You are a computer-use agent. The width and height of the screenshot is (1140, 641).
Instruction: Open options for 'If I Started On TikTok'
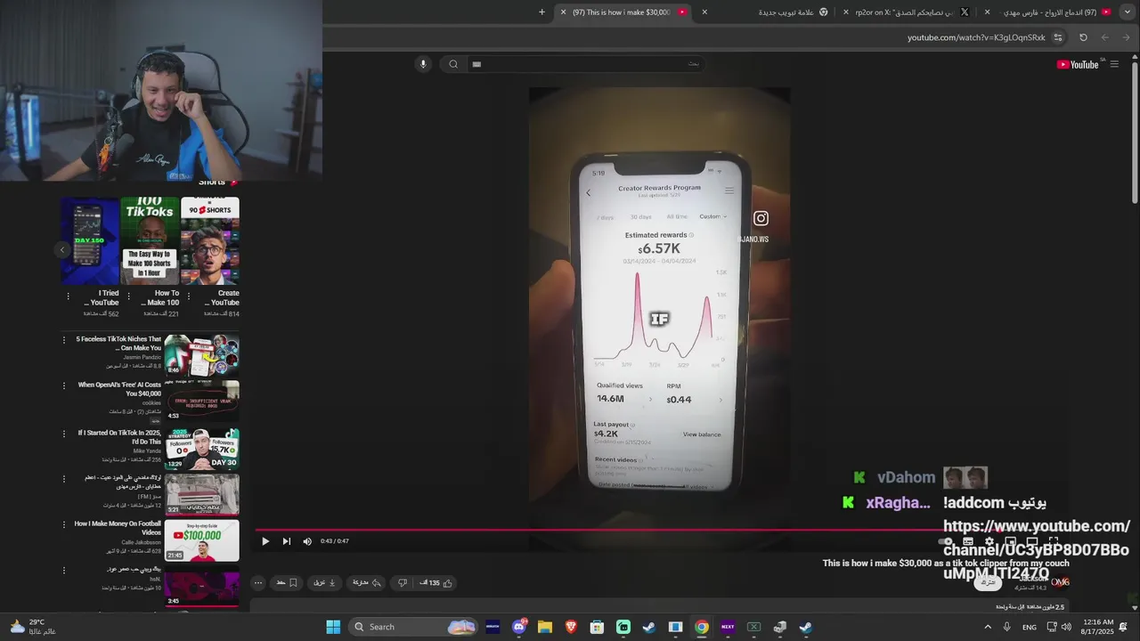pos(64,434)
